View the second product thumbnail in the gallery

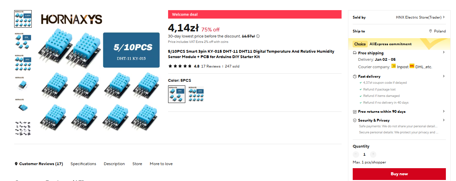[23, 41]
